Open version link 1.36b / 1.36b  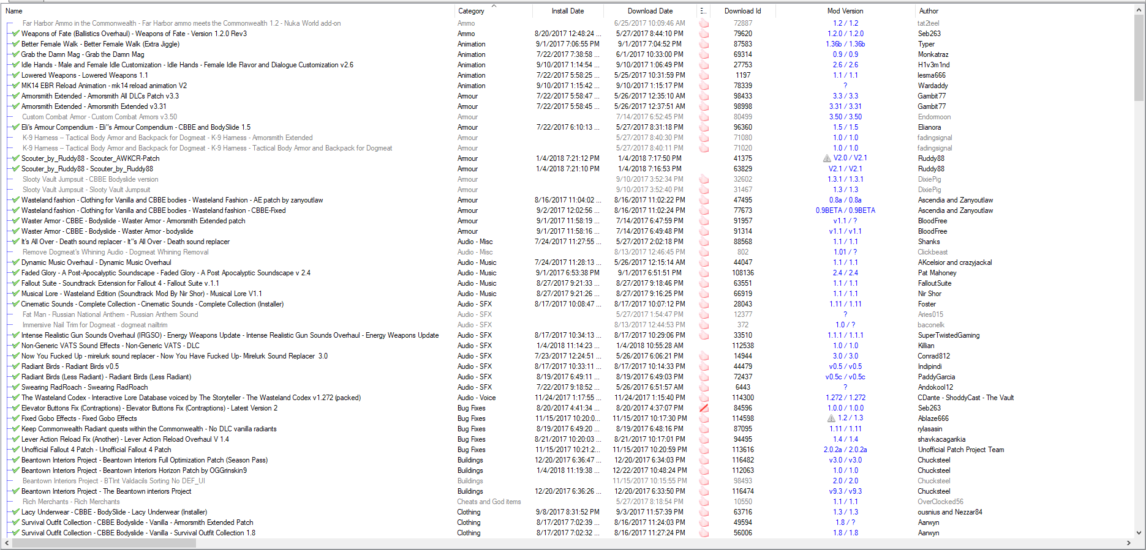(x=845, y=44)
